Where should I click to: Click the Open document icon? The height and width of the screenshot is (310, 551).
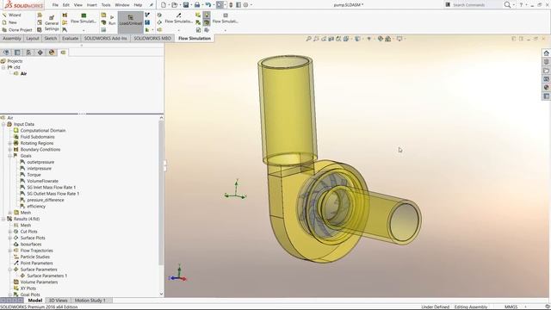(174, 5)
